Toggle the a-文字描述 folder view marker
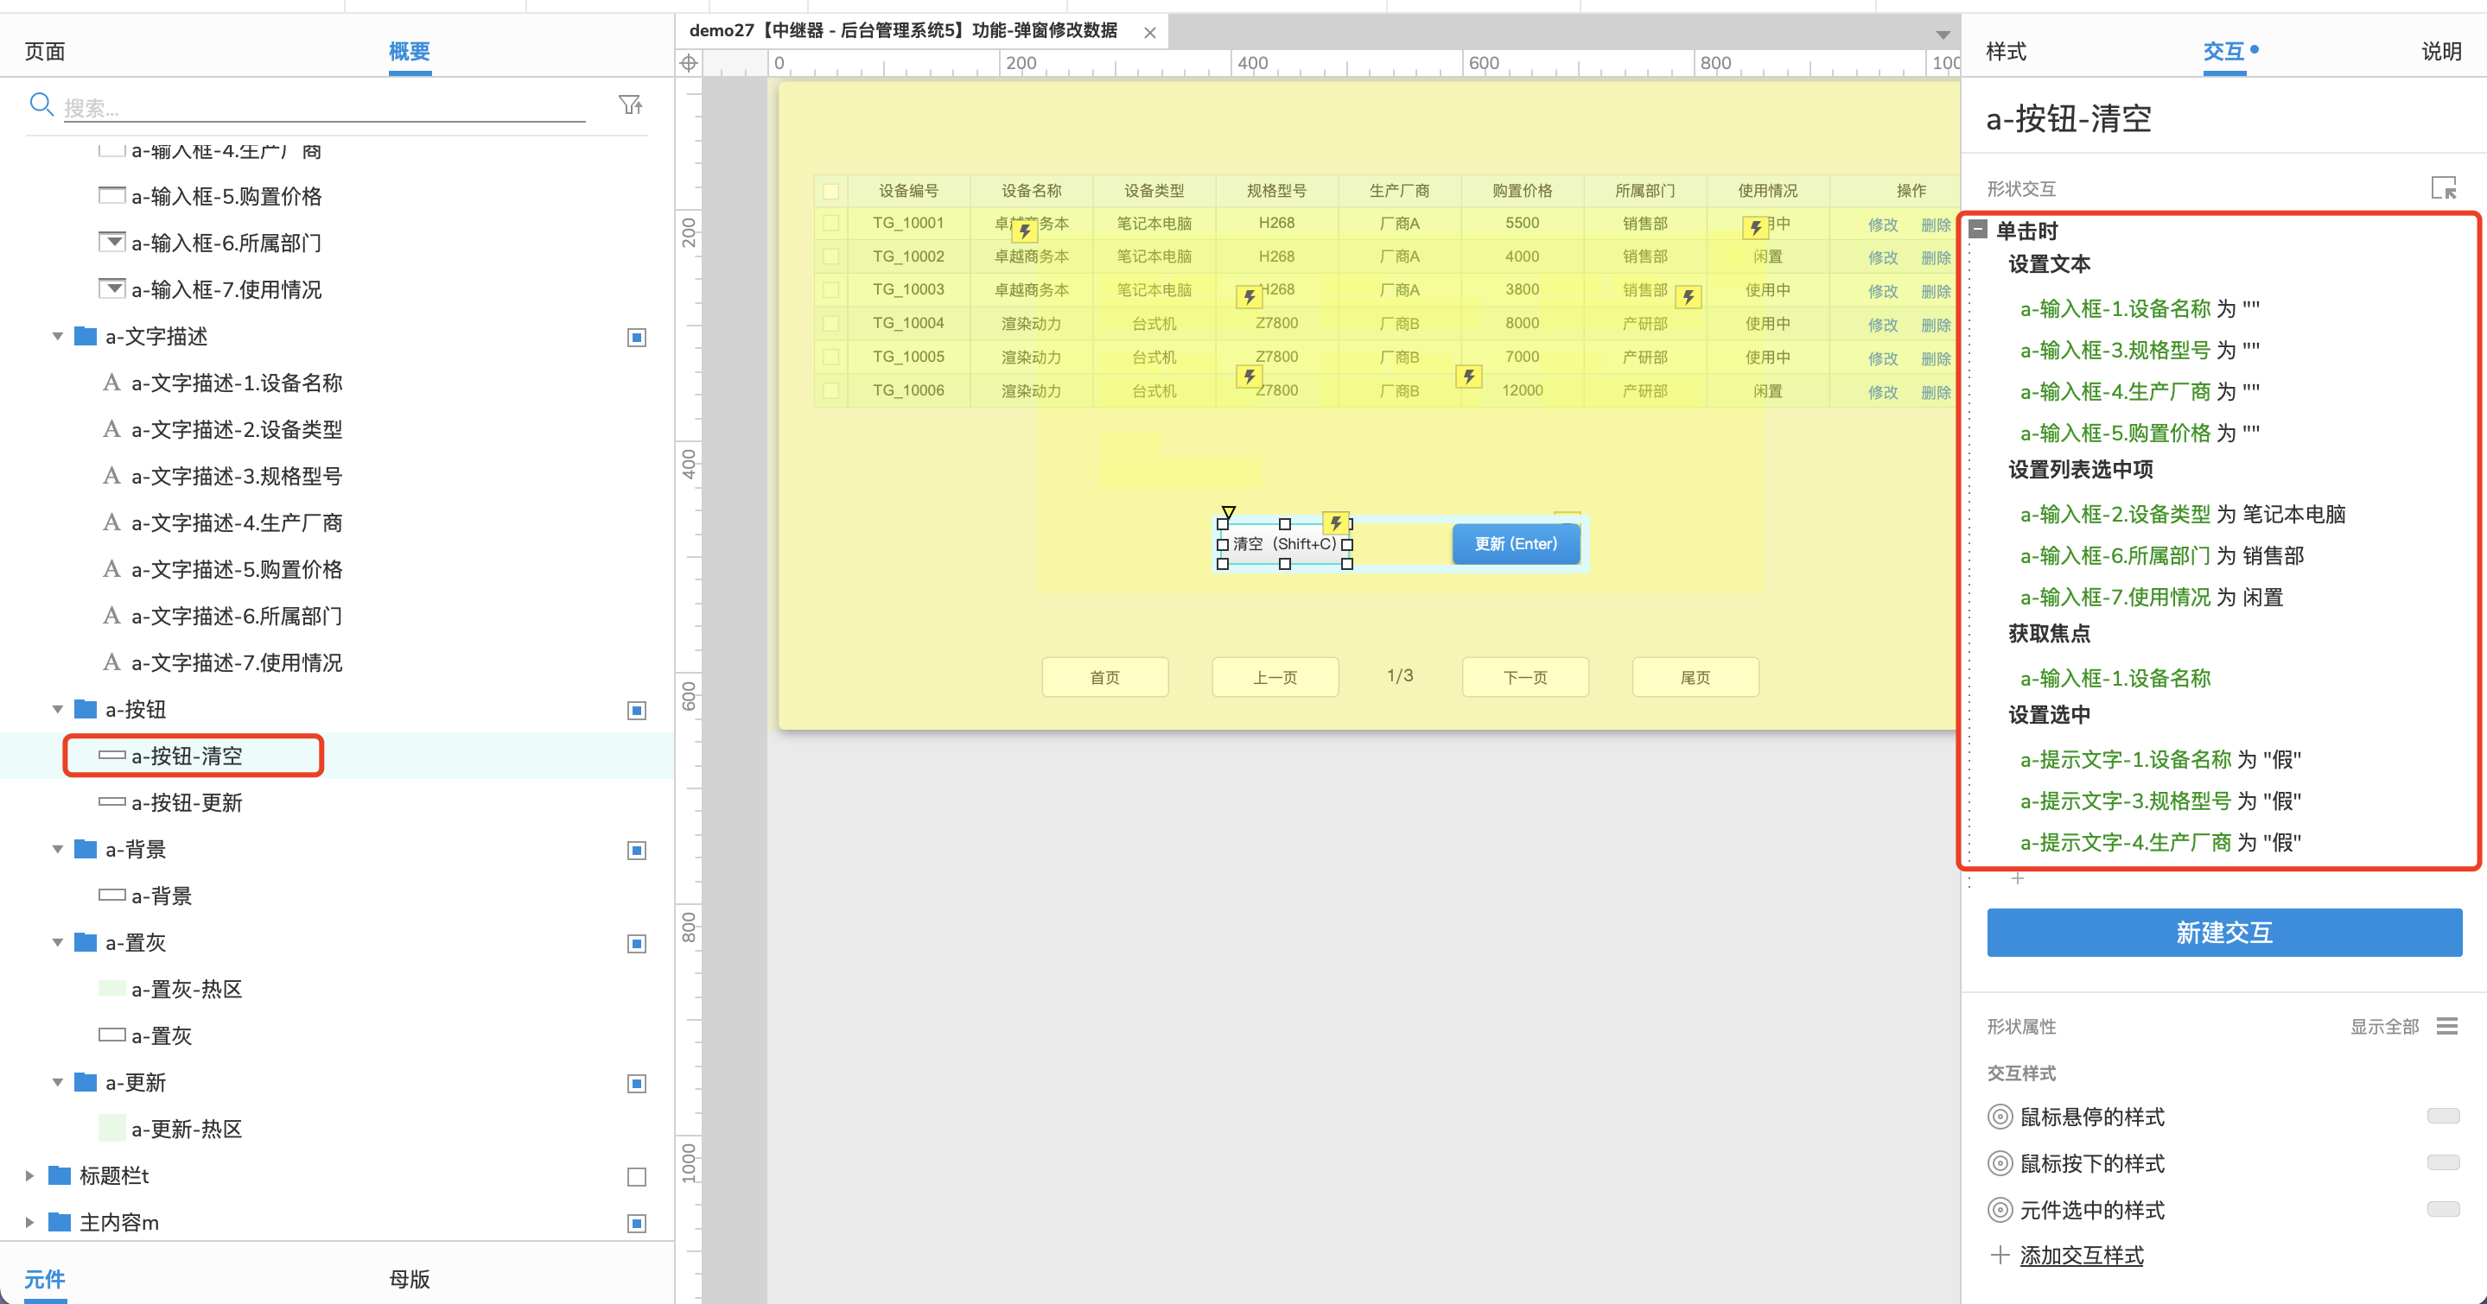The image size is (2487, 1304). pyautogui.click(x=636, y=337)
